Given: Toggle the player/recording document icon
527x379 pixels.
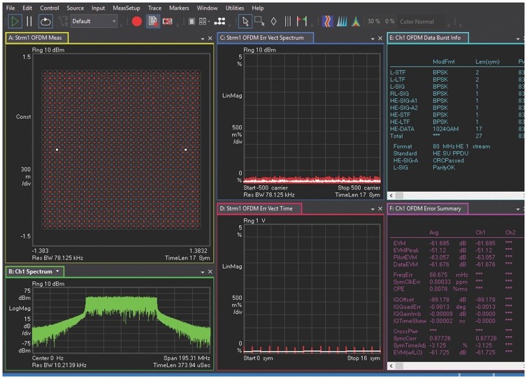Looking at the screenshot, I should point(152,22).
